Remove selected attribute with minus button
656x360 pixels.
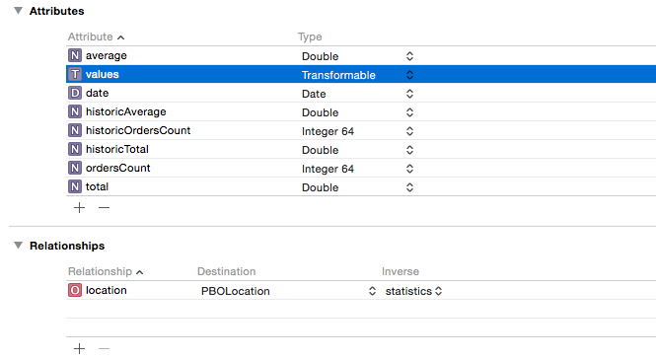tap(105, 208)
